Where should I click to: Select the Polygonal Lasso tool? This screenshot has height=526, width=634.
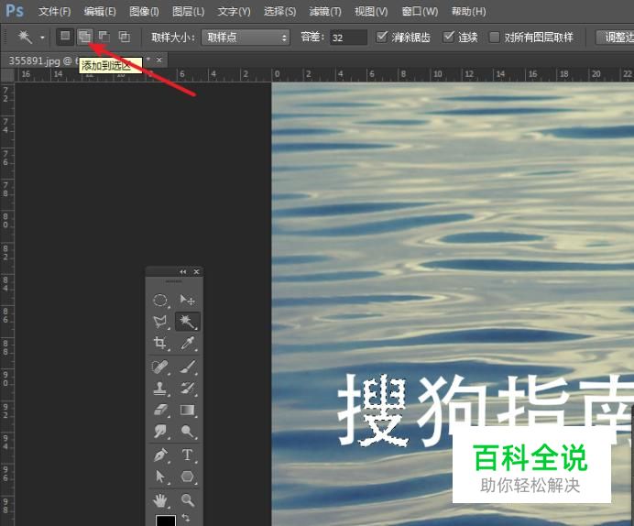point(160,322)
